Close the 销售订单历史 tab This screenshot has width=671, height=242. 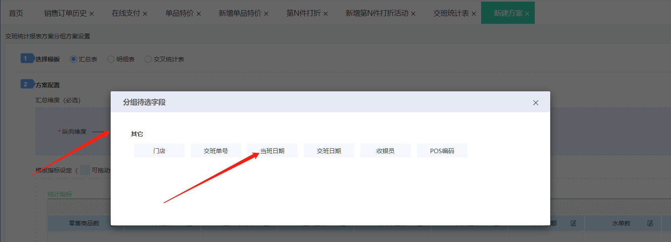[92, 14]
